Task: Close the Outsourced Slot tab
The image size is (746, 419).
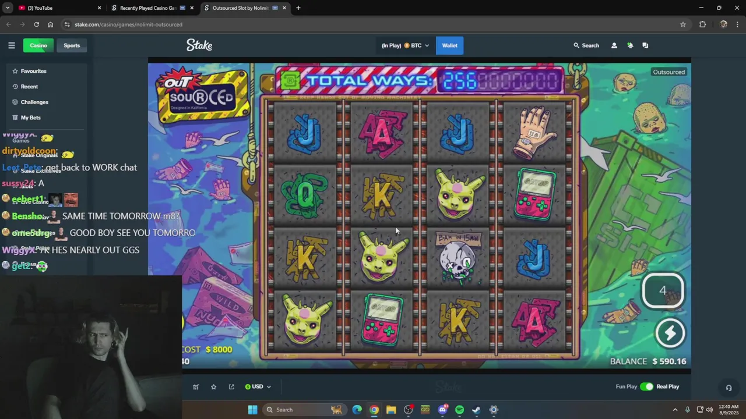Action: (x=285, y=8)
